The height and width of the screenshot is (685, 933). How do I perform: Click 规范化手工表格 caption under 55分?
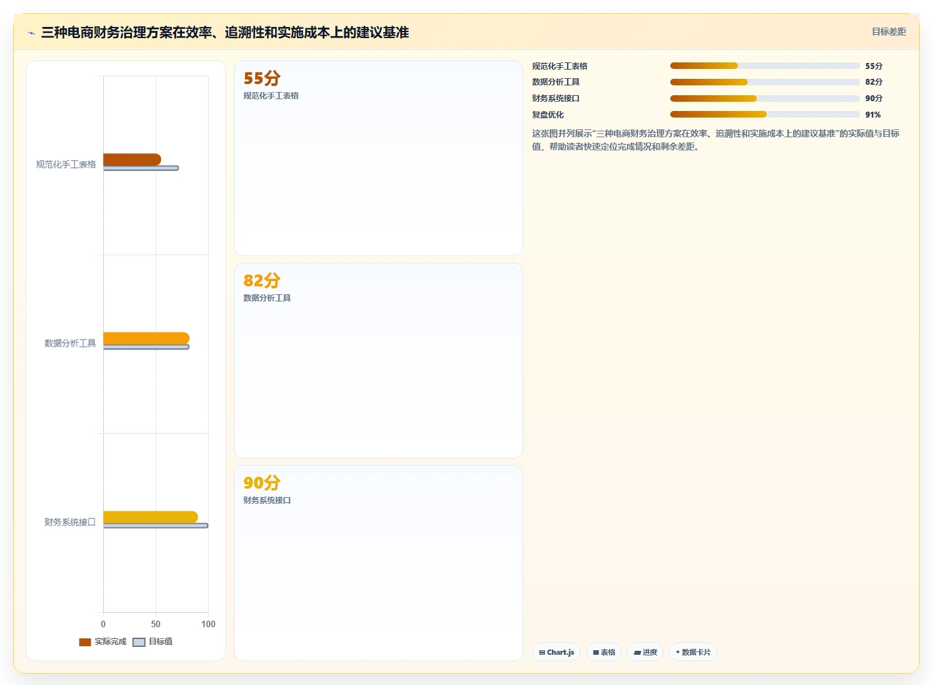pyautogui.click(x=271, y=96)
